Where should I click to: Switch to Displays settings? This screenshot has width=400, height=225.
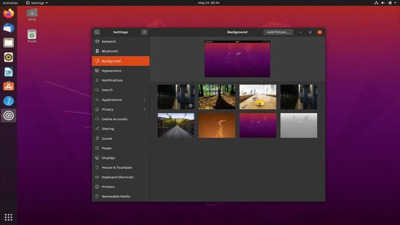coord(121,157)
